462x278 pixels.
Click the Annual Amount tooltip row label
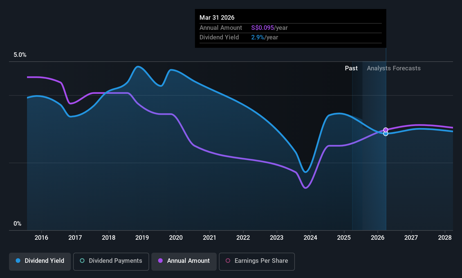pos(221,28)
